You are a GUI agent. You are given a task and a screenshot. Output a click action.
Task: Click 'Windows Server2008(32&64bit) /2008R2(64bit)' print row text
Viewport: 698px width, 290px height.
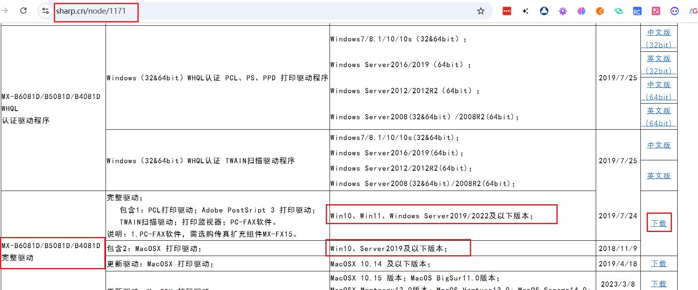424,117
